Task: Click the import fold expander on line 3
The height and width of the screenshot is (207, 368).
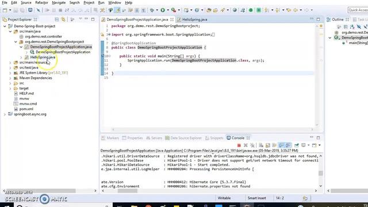Action: click(109, 34)
